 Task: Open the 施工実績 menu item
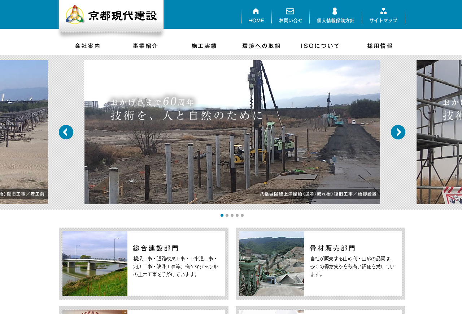(204, 46)
